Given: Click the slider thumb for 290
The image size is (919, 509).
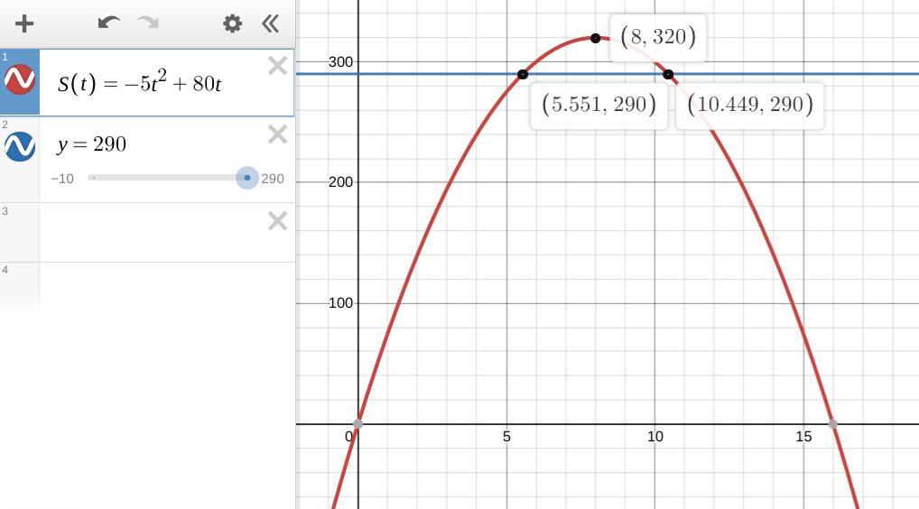Looking at the screenshot, I should (x=247, y=178).
